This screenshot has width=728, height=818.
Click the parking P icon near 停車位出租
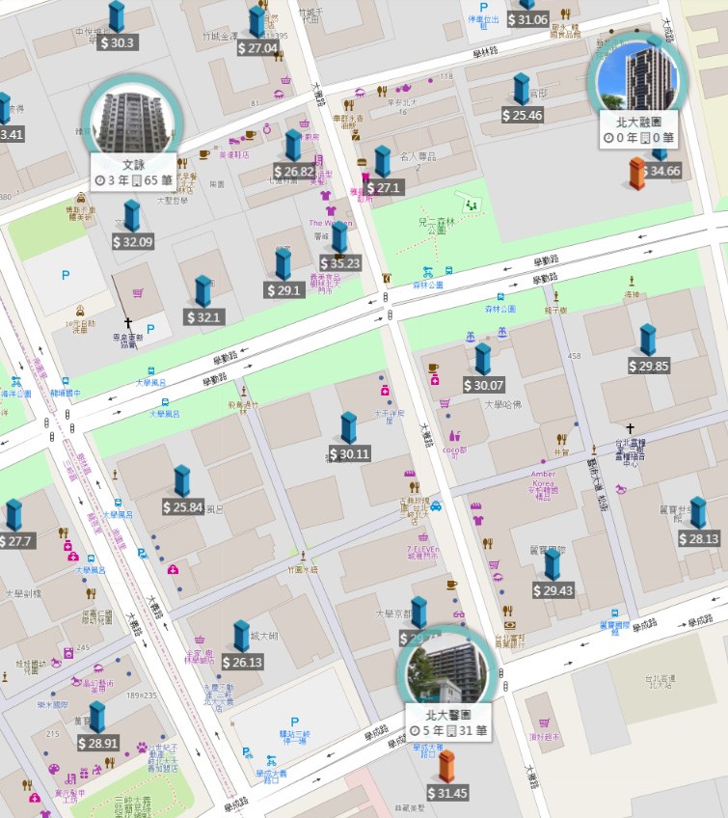point(484,8)
